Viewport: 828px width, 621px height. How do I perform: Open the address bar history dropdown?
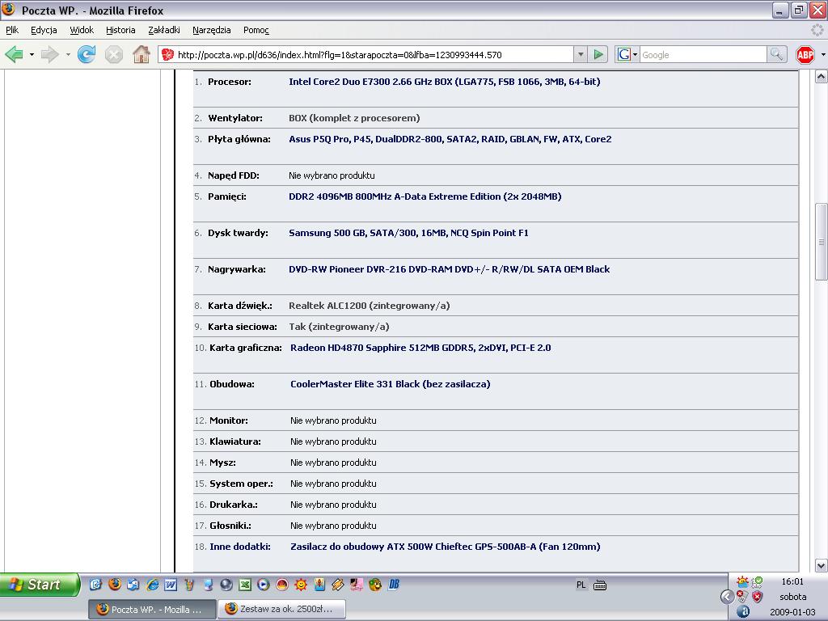[x=580, y=55]
